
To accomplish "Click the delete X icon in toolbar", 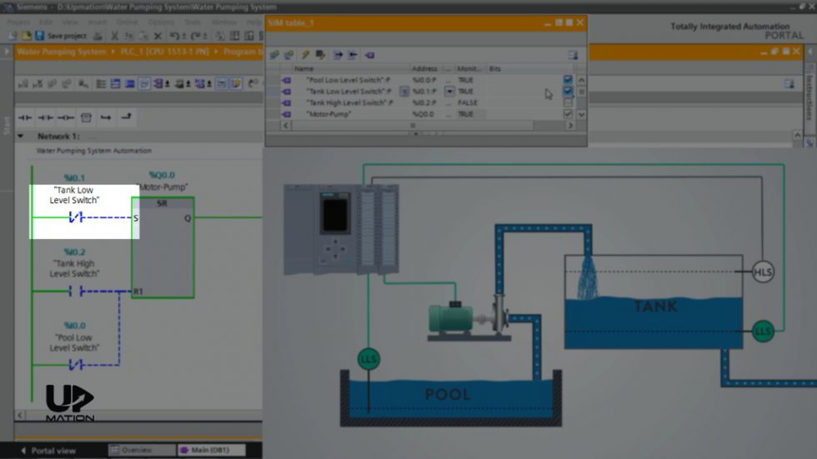I will click(x=157, y=36).
